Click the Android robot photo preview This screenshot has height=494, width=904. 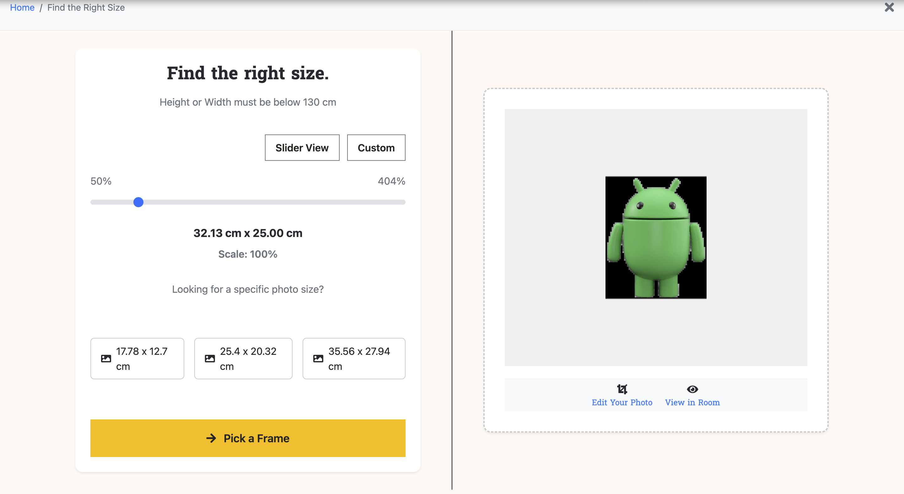(x=655, y=237)
